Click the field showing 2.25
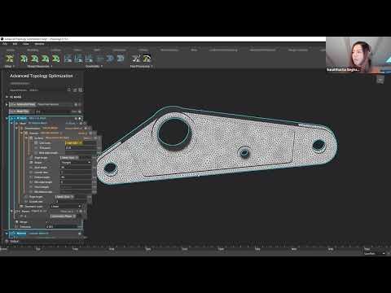This screenshot has width=391, height=293. pyautogui.click(x=81, y=148)
